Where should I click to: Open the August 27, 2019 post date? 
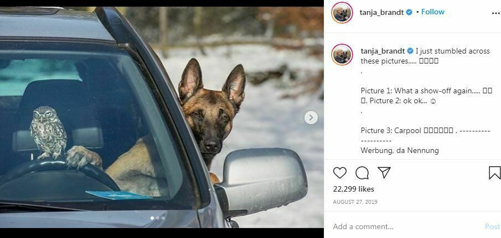[x=354, y=202]
